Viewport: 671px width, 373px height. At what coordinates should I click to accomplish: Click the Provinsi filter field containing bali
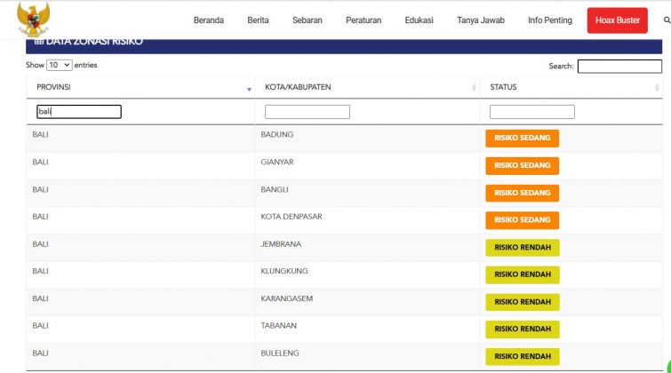point(78,112)
